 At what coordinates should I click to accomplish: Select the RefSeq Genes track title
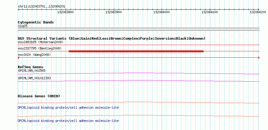[x=31, y=67]
